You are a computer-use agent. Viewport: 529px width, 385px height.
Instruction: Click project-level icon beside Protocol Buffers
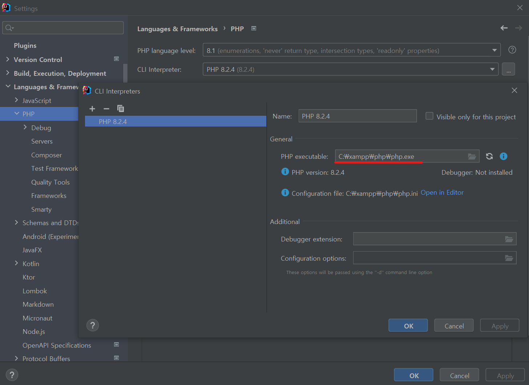(117, 358)
